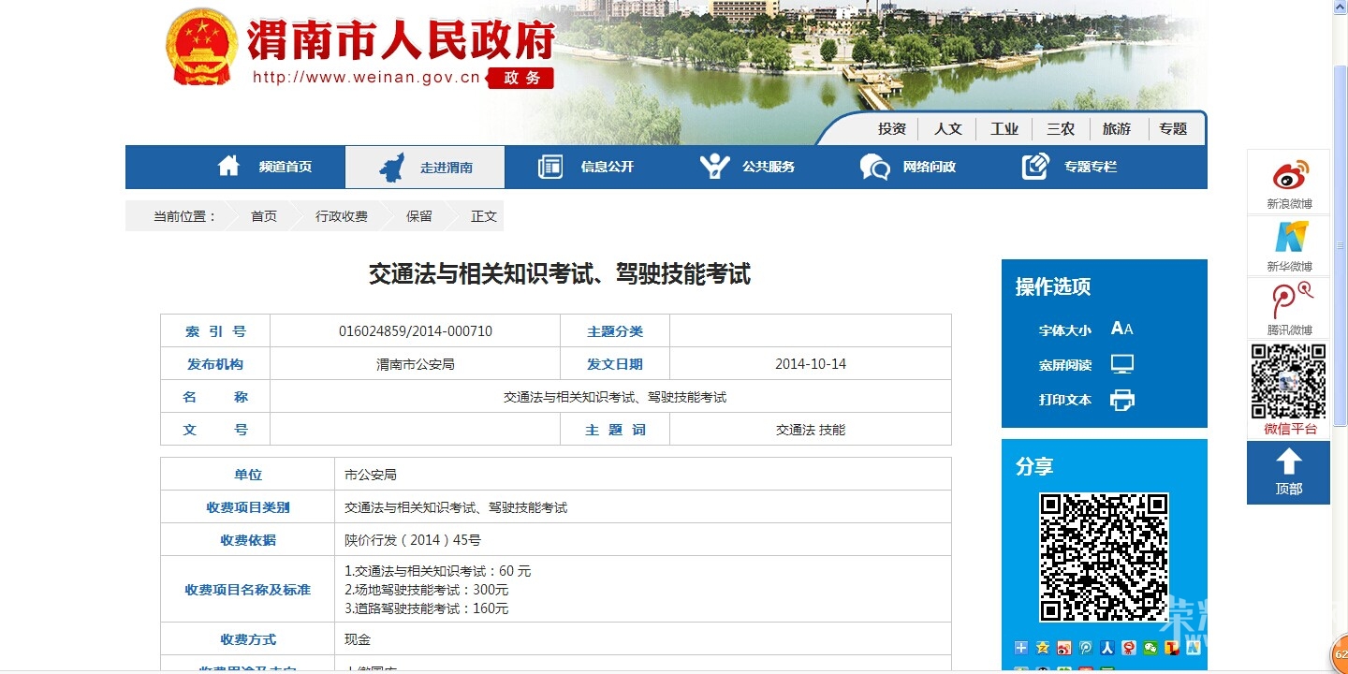Select Tencent Weibo in the right sidebar
1348x674 pixels.
pos(1288,309)
